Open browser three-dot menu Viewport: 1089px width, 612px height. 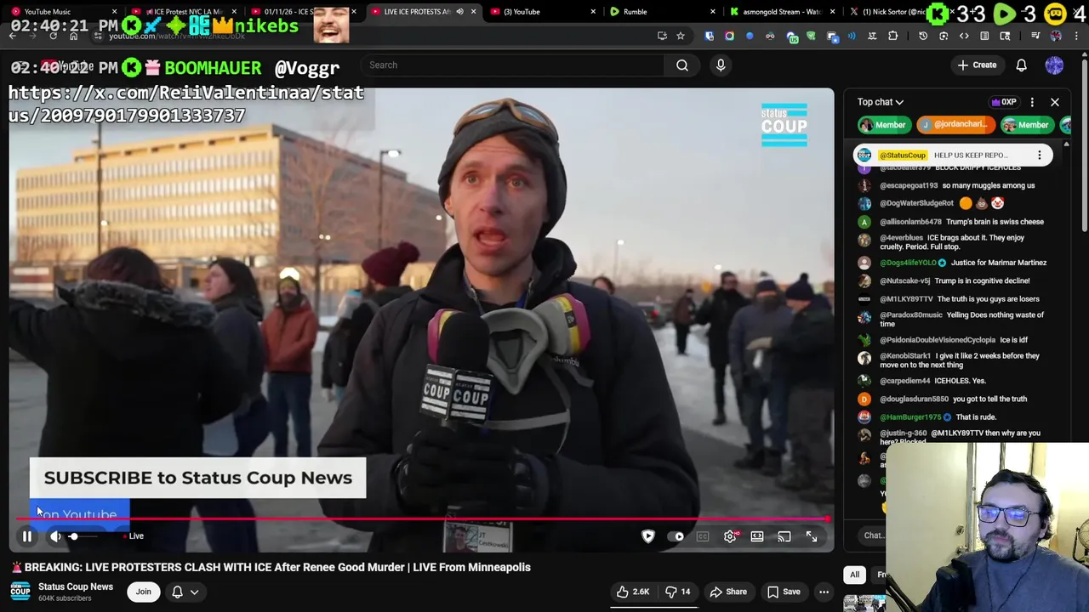(x=1078, y=36)
